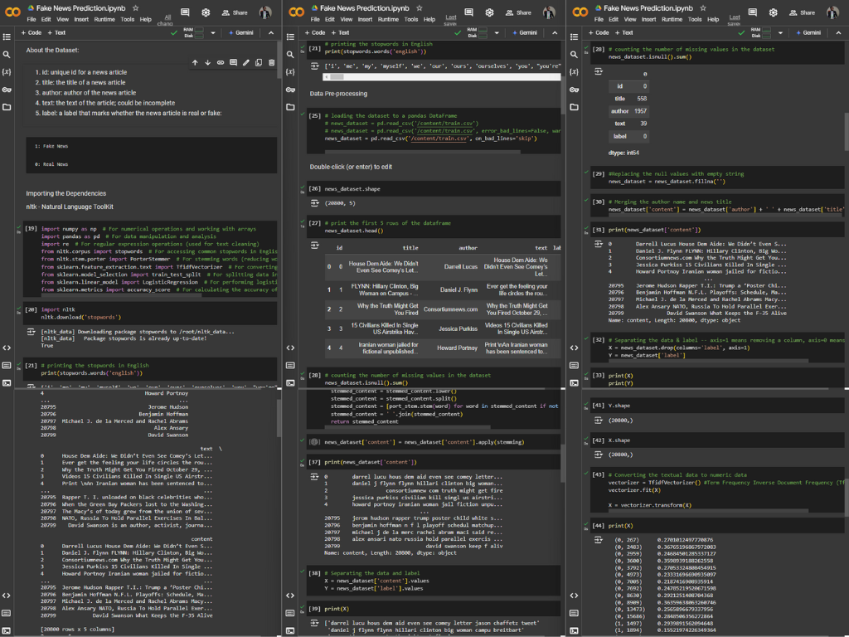Click the pd.read_csv code line in cell 25
This screenshot has height=637, width=849.
coord(430,139)
